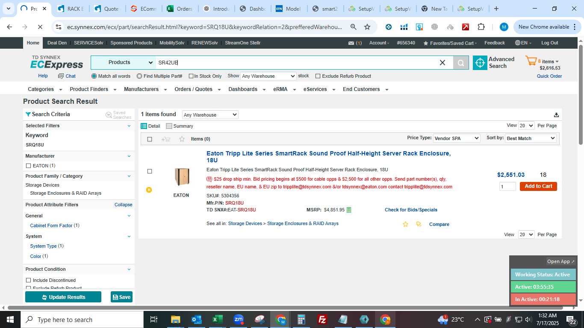Click the mail envelope icon
The width and height of the screenshot is (584, 328).
[351, 43]
